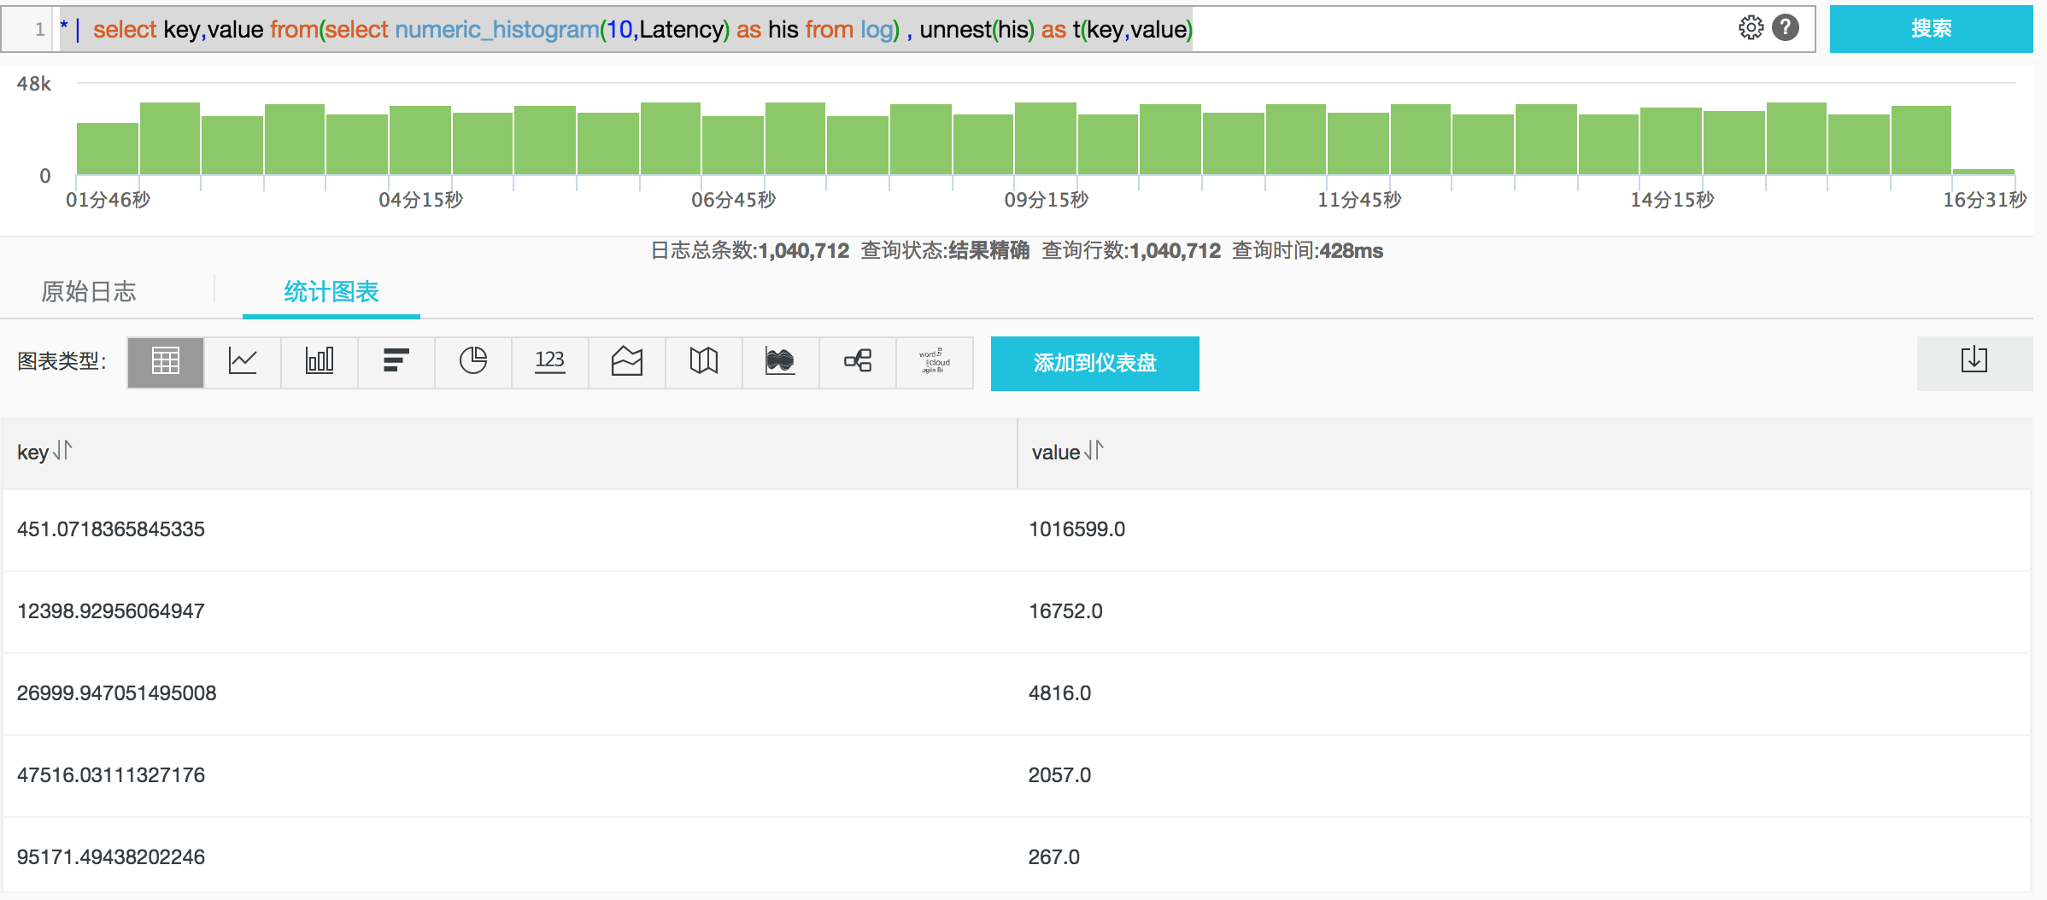Click the first histogram bar at 01分46秒
Viewport: 2047px width, 900px height.
click(108, 149)
